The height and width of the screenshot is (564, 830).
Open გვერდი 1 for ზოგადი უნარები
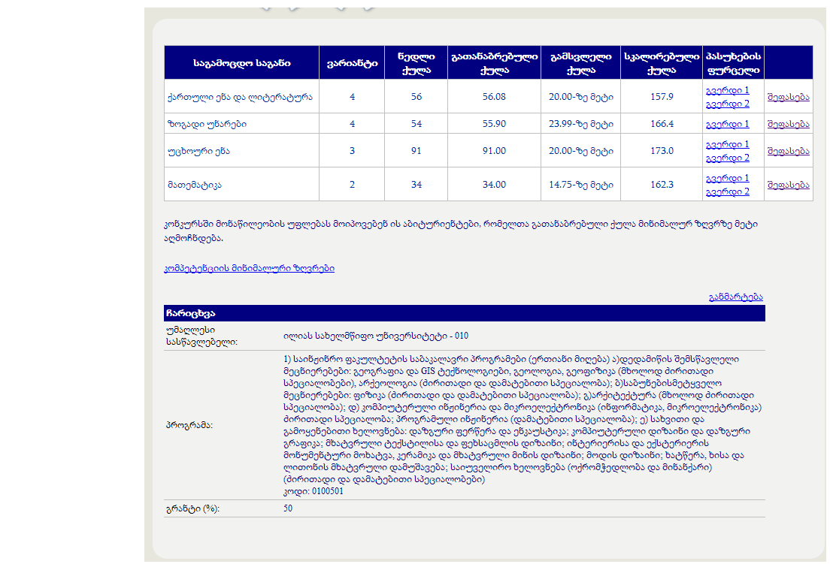727,124
